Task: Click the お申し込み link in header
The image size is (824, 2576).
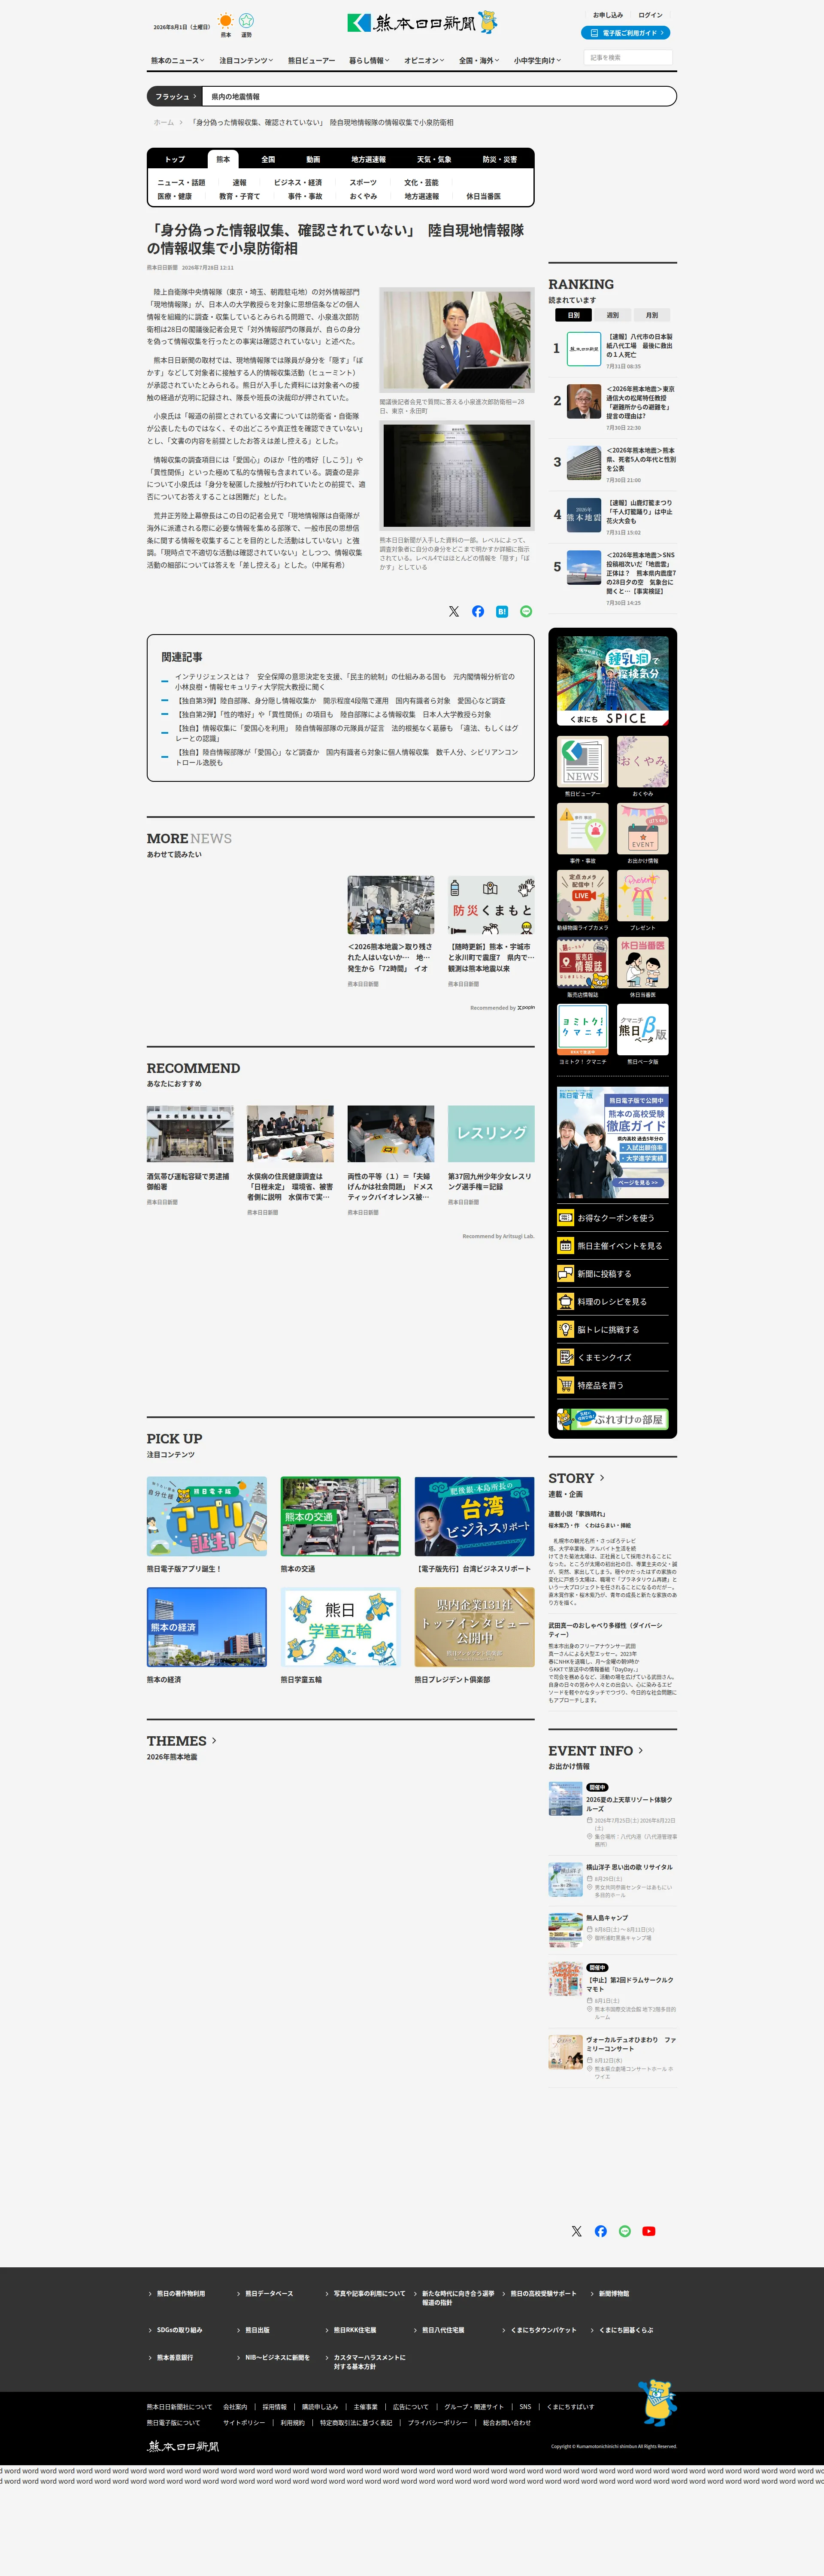Action: (x=608, y=15)
